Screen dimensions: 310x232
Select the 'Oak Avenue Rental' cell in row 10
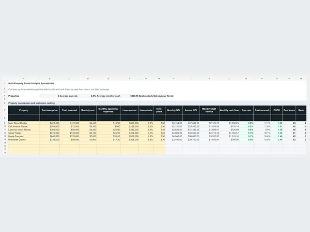point(24,127)
